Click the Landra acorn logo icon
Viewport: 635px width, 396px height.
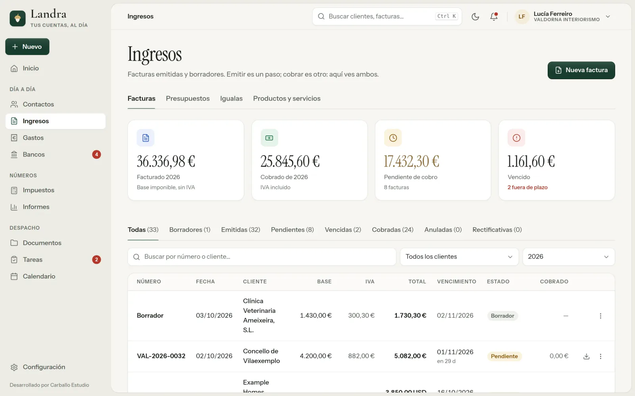(x=17, y=18)
